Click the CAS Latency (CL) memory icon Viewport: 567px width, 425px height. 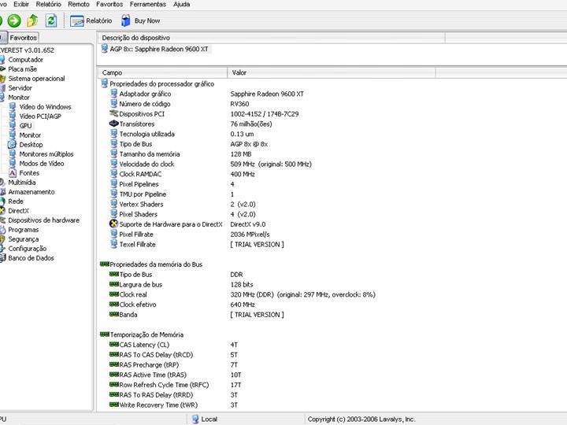[x=114, y=345]
